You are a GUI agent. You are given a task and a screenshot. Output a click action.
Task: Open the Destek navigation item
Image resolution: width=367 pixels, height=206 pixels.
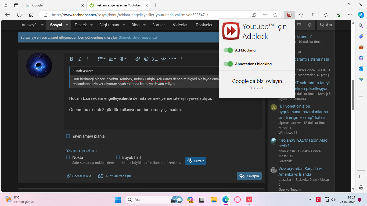(81, 25)
